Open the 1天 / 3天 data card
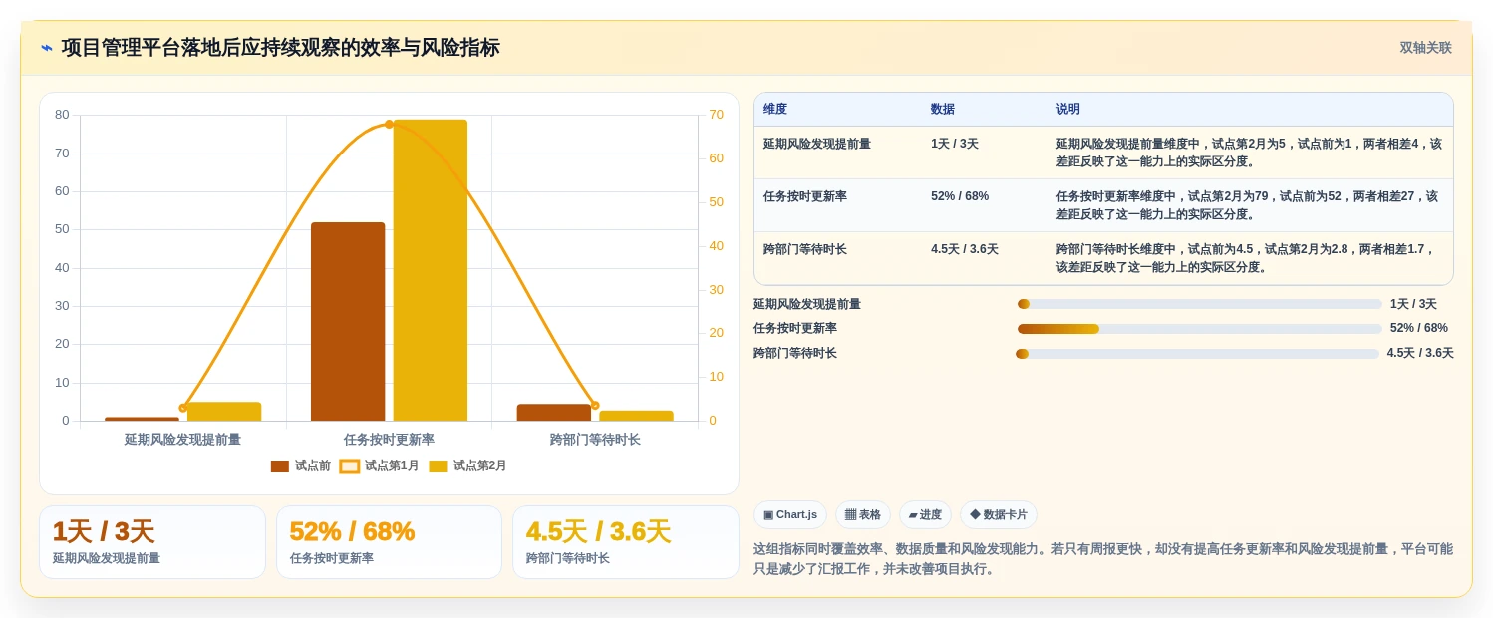Image resolution: width=1493 pixels, height=618 pixels. pos(152,542)
